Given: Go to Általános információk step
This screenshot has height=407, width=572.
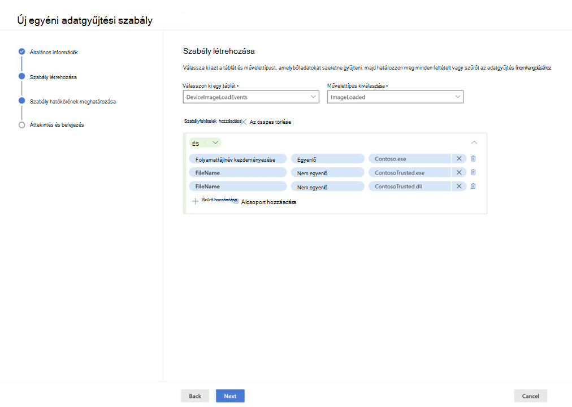Looking at the screenshot, I should point(54,52).
